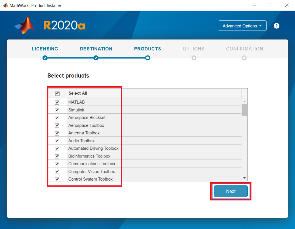The height and width of the screenshot is (229, 295).
Task: Click the Next button
Action: [230, 191]
